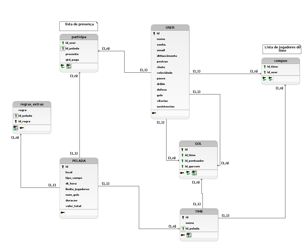The height and width of the screenshot is (242, 302).
Task: Select the USER table header
Action: tap(170, 27)
